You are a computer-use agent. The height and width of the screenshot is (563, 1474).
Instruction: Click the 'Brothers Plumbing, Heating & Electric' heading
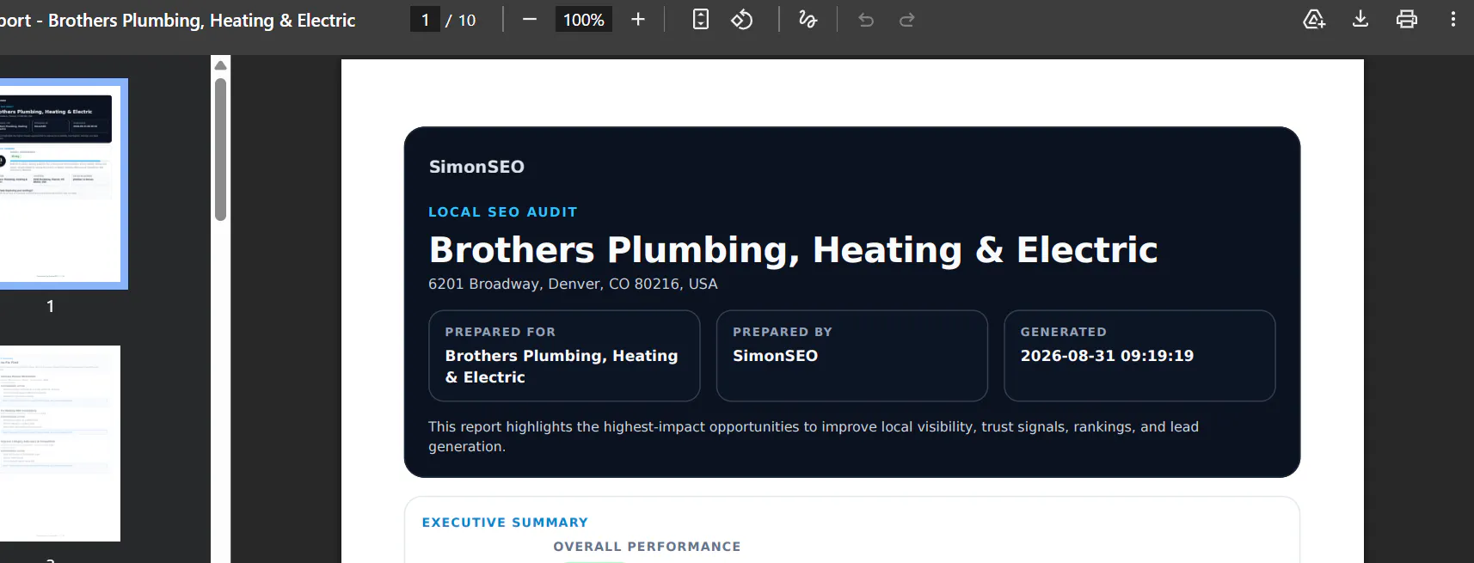[x=793, y=249]
